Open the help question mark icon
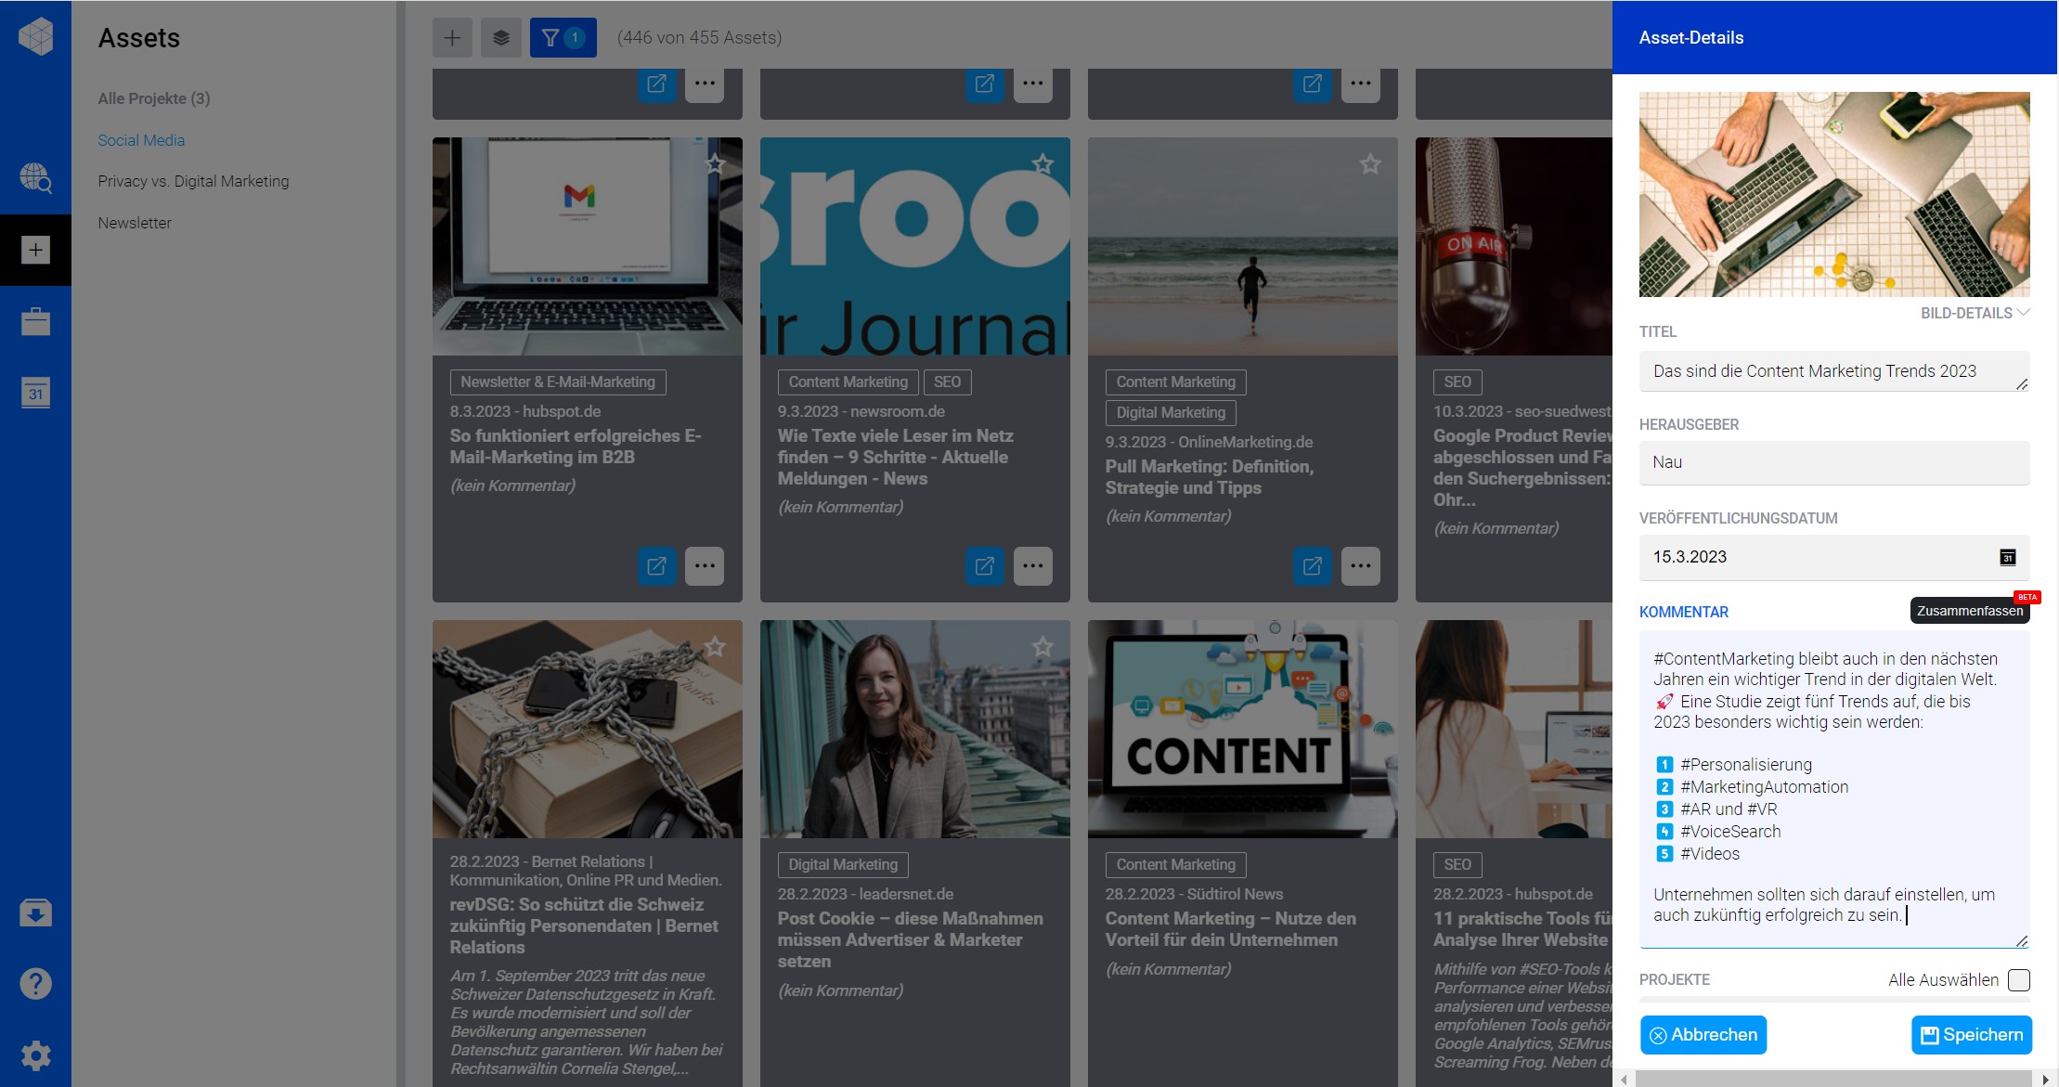Viewport: 2059px width, 1087px height. tap(35, 983)
